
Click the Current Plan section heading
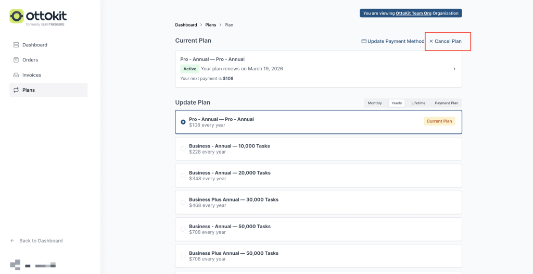[193, 41]
